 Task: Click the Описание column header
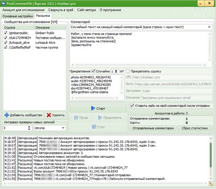coord(50,28)
